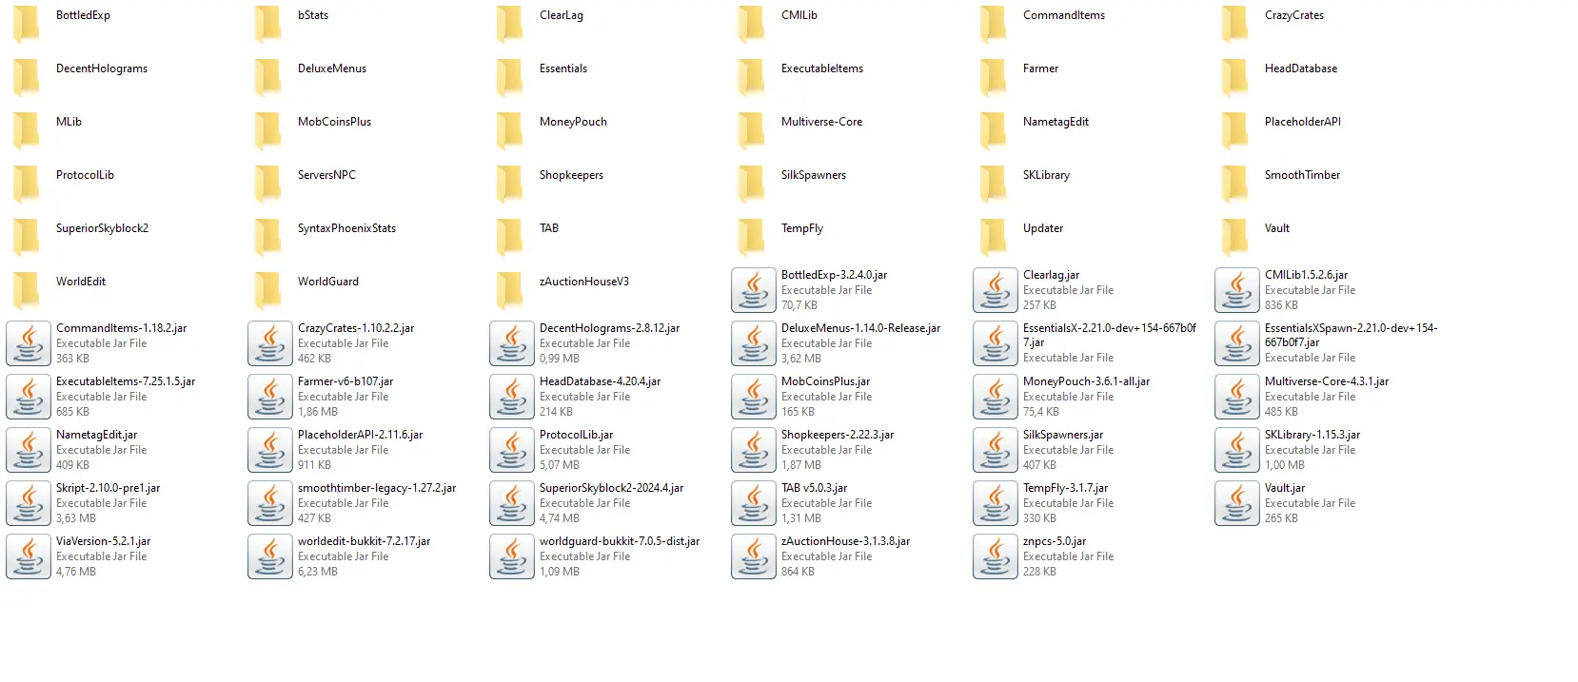This screenshot has width=1578, height=682.
Task: Click the CMILib folder icon
Action: click(753, 23)
